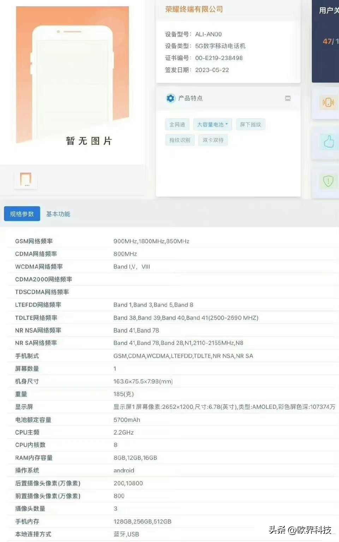Screen dimensions: 339x542
Task: Click the 47 counter in 用户关 panel
Action: point(327,41)
